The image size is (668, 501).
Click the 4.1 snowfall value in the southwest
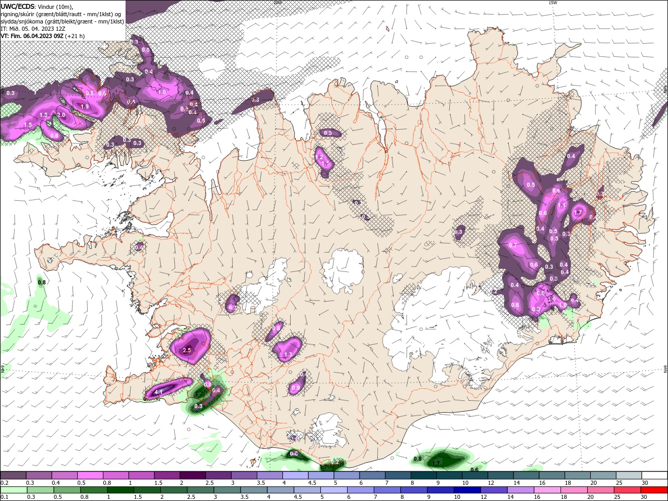(159, 392)
